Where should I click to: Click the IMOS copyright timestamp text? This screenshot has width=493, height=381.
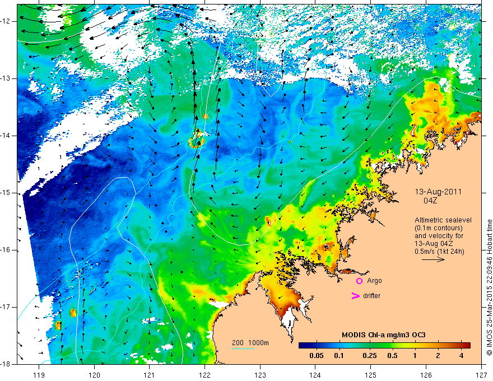click(489, 288)
